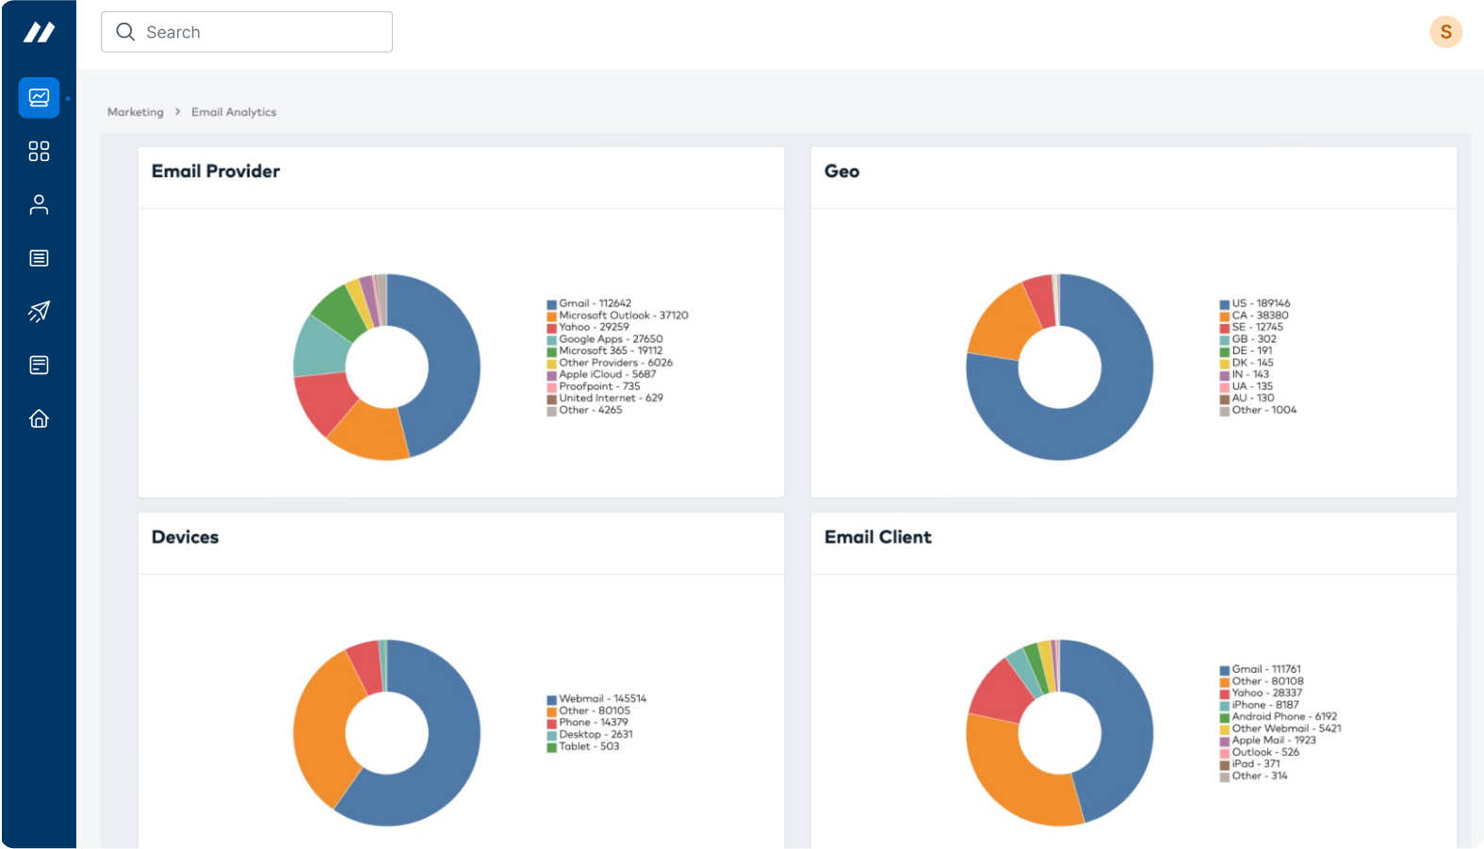
Task: Click UA - 135 legend entry
Action: click(x=1247, y=386)
